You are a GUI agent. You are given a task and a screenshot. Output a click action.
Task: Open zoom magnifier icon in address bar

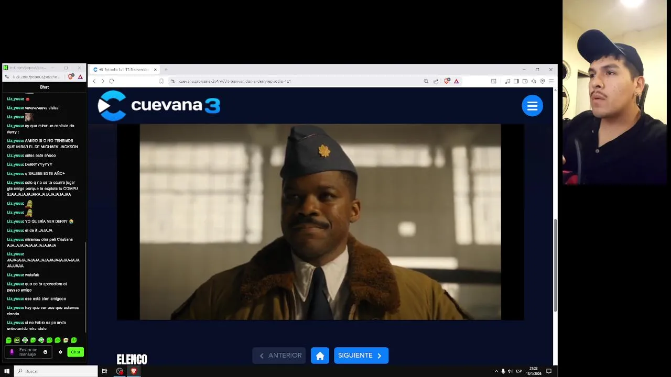point(426,81)
